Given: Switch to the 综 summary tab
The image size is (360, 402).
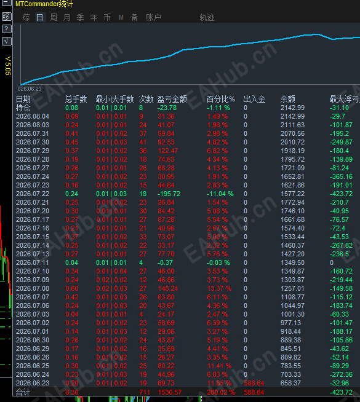Looking at the screenshot, I should [x=26, y=17].
